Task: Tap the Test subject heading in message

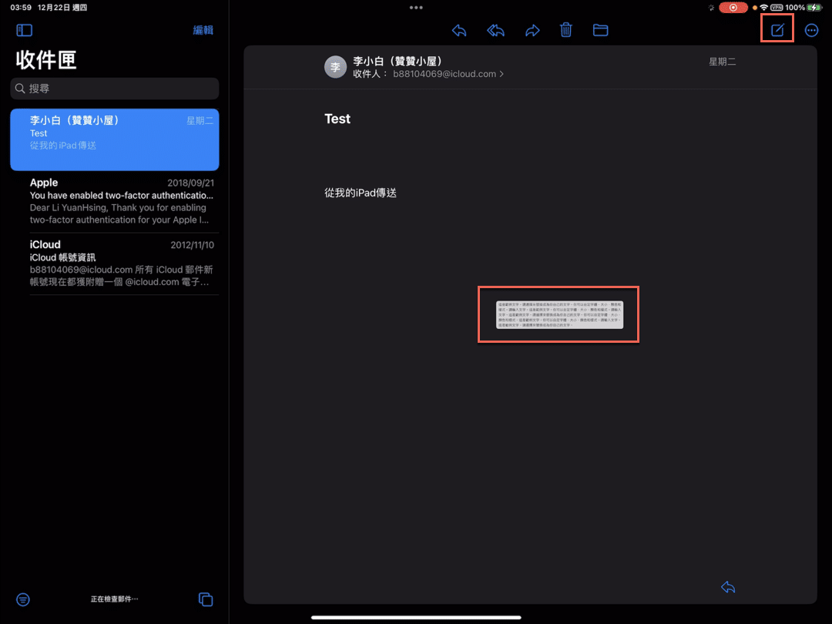Action: click(x=337, y=119)
